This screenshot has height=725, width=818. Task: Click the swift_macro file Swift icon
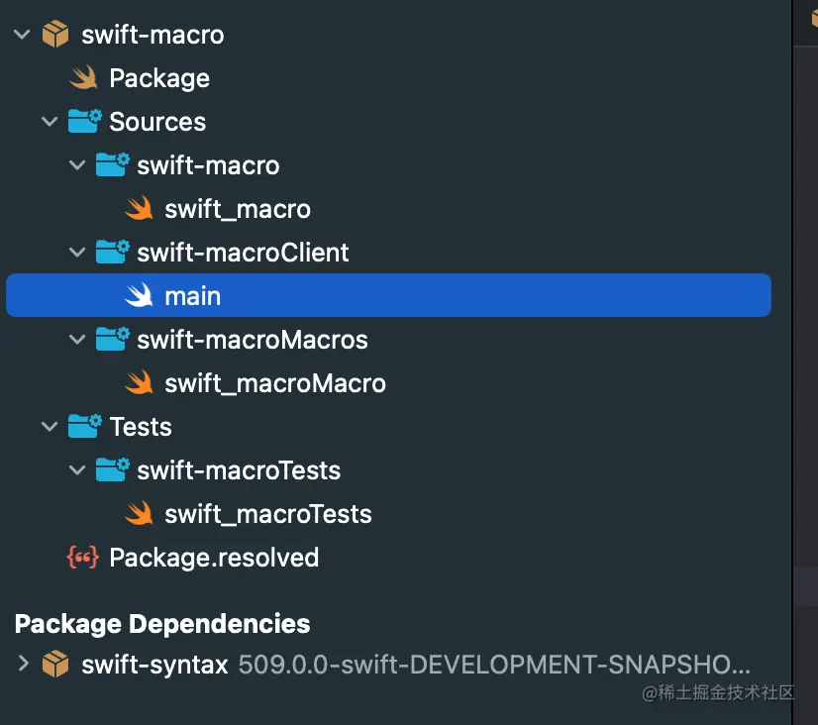point(139,209)
